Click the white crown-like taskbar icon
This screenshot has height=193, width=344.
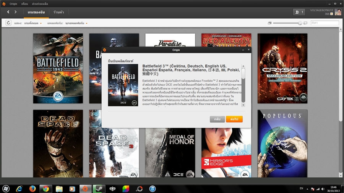[x=112, y=189]
